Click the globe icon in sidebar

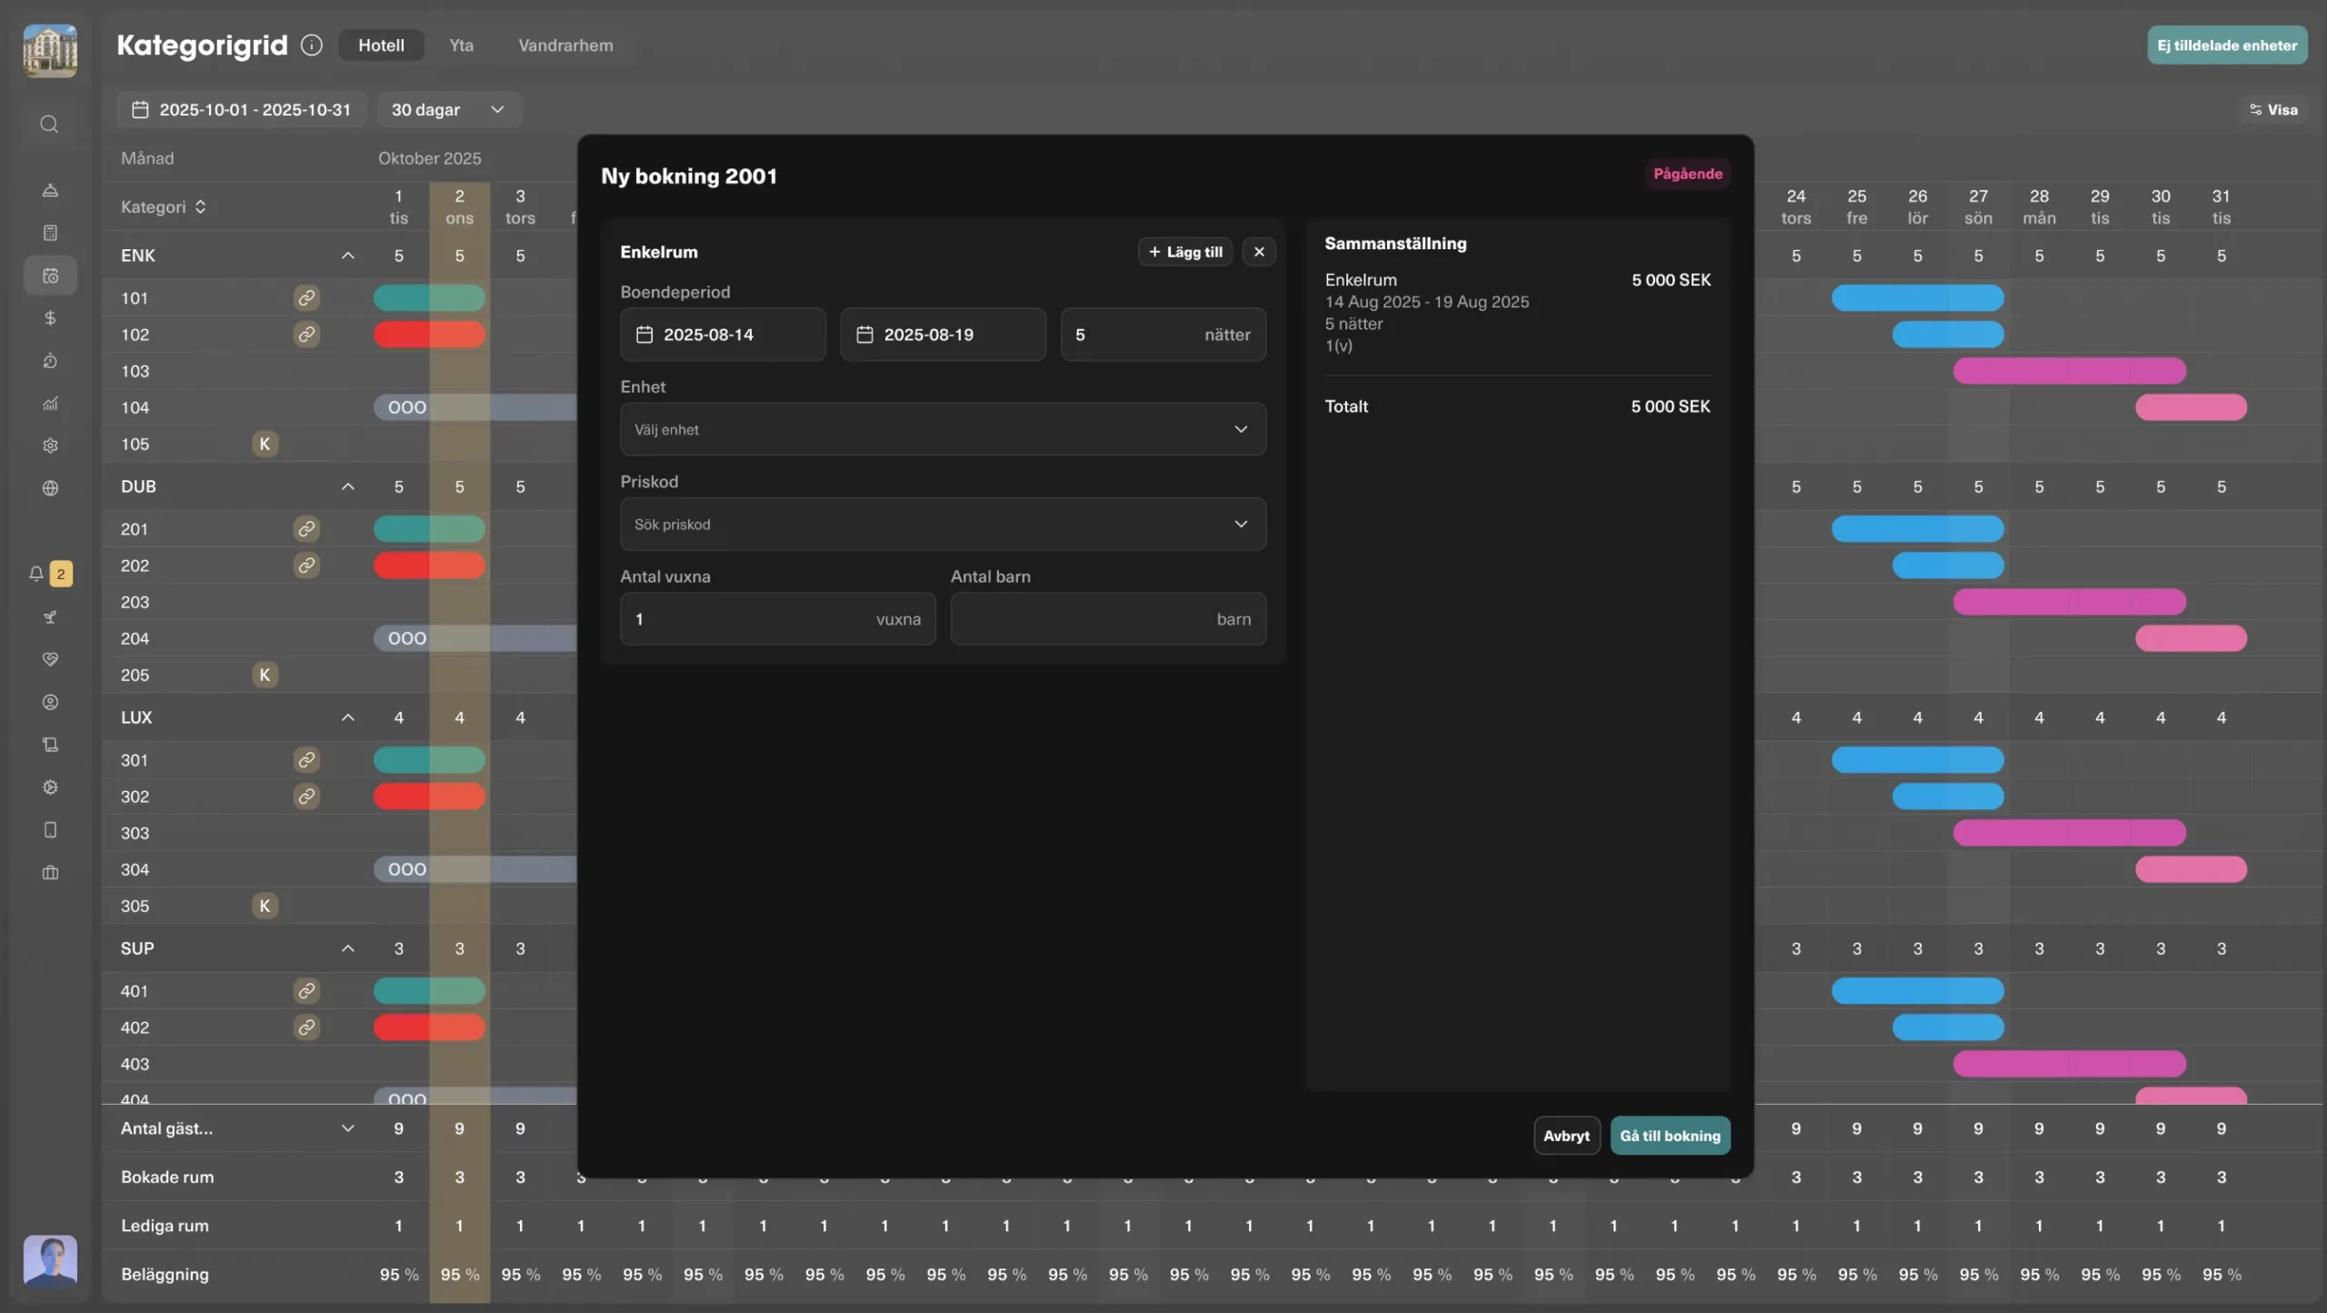(x=50, y=488)
